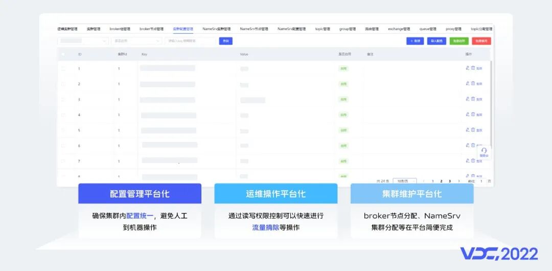Click the key search input field
Viewport: 552px width, 271px height.
pyautogui.click(x=191, y=41)
